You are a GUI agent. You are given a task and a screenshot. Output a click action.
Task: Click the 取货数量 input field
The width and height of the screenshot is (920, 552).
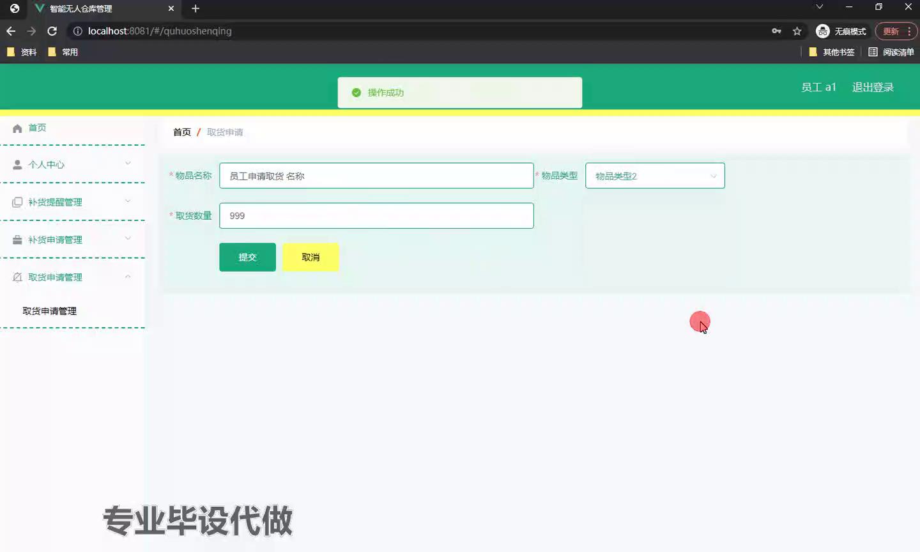tap(376, 216)
